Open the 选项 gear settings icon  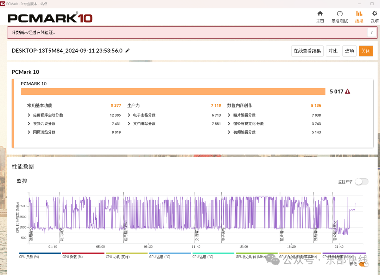pos(375,14)
